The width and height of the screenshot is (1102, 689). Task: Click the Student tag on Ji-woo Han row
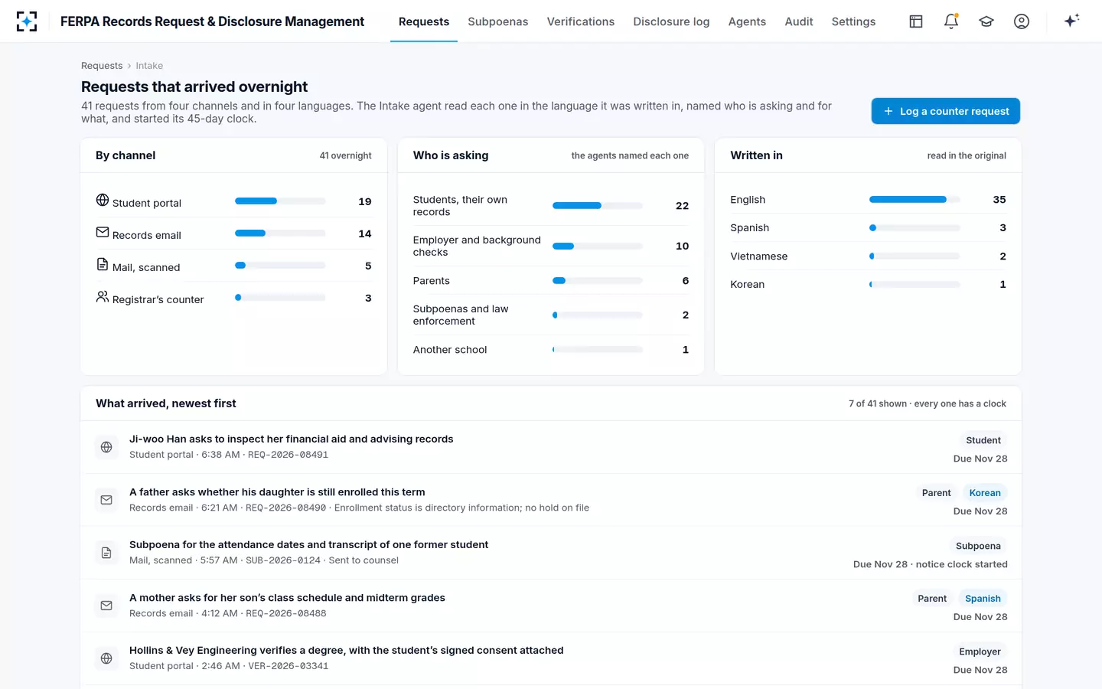click(x=983, y=440)
